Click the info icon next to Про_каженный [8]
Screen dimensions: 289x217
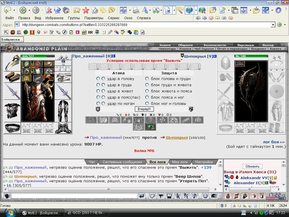tap(113, 56)
